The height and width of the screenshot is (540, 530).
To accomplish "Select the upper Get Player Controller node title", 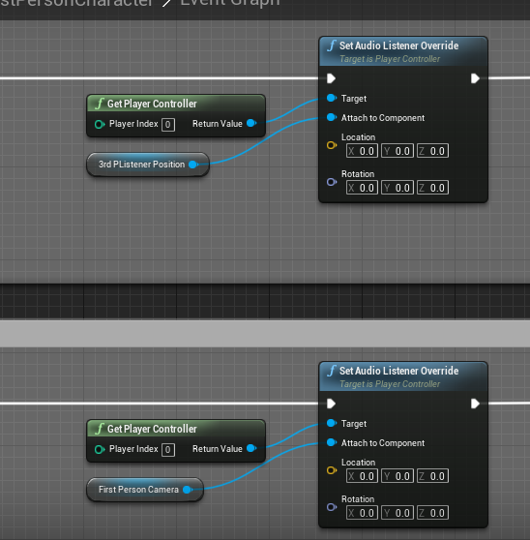I will point(152,104).
